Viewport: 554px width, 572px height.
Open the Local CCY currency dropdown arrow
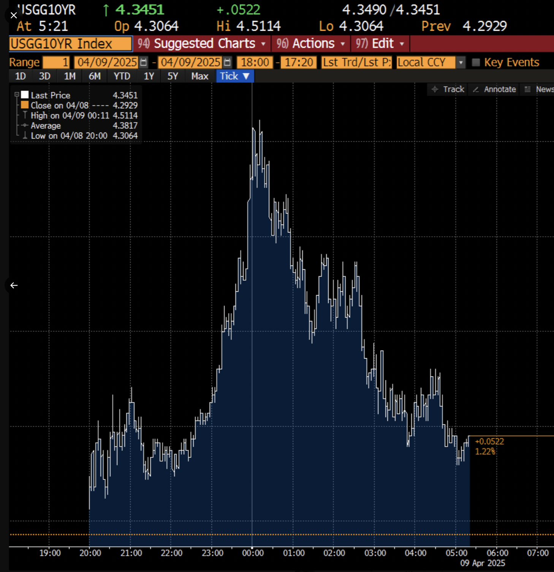pyautogui.click(x=461, y=62)
